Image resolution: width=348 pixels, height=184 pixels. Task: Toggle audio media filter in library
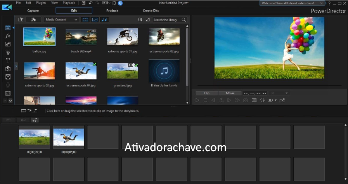click(x=104, y=19)
